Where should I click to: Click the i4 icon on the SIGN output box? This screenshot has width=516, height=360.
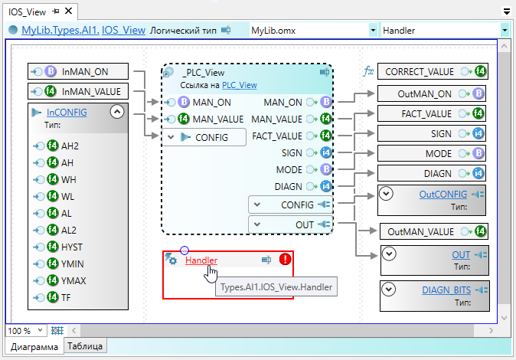click(x=479, y=134)
